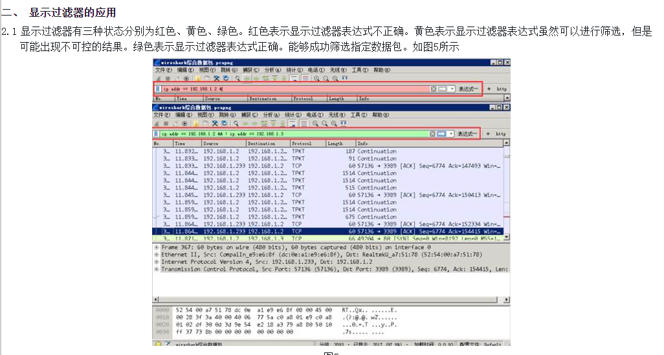
Task: Select TPKT row with length 187
Action: click(x=327, y=151)
